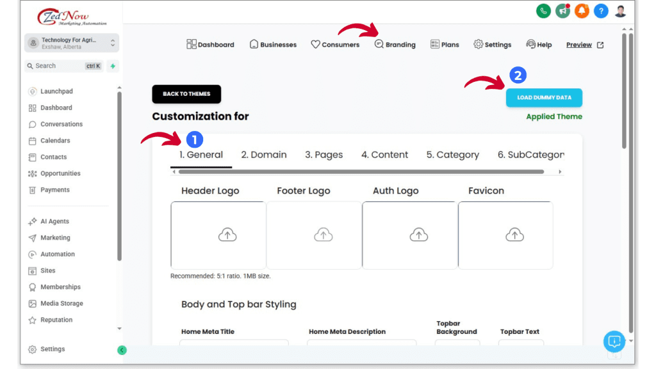The width and height of the screenshot is (656, 369).
Task: Open the blue help question mark icon
Action: (x=601, y=11)
